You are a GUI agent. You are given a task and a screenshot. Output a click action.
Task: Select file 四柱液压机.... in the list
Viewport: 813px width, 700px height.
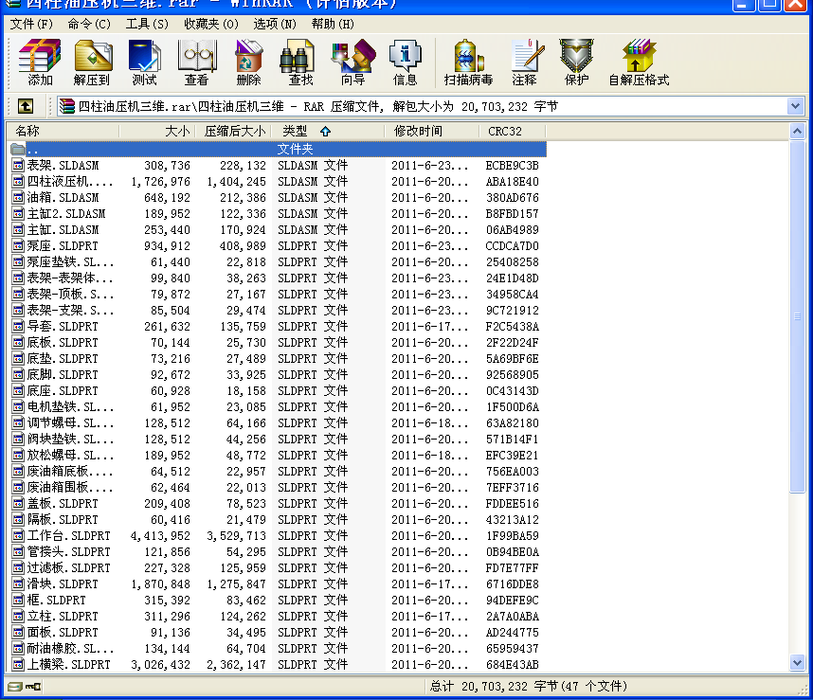70,181
